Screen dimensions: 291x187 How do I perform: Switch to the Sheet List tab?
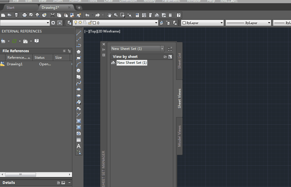click(x=179, y=60)
